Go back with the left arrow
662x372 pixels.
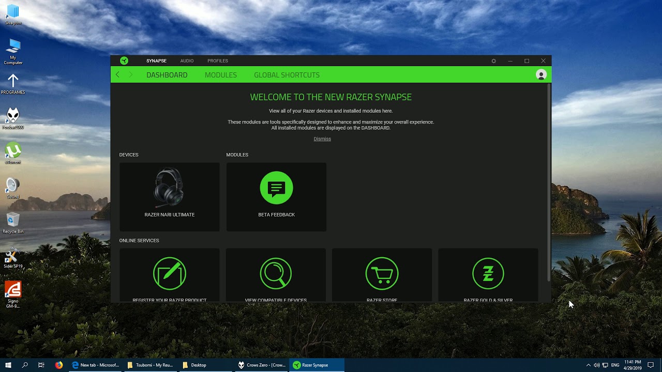point(118,75)
